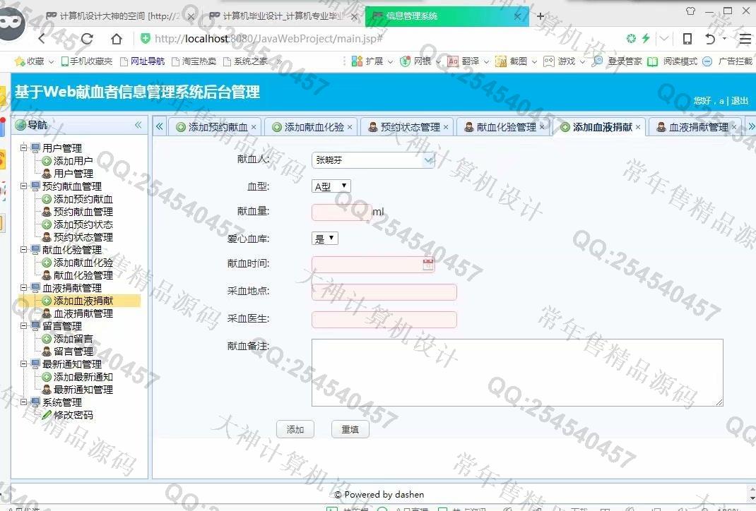
Task: Click the browser home icon
Action: 117,39
